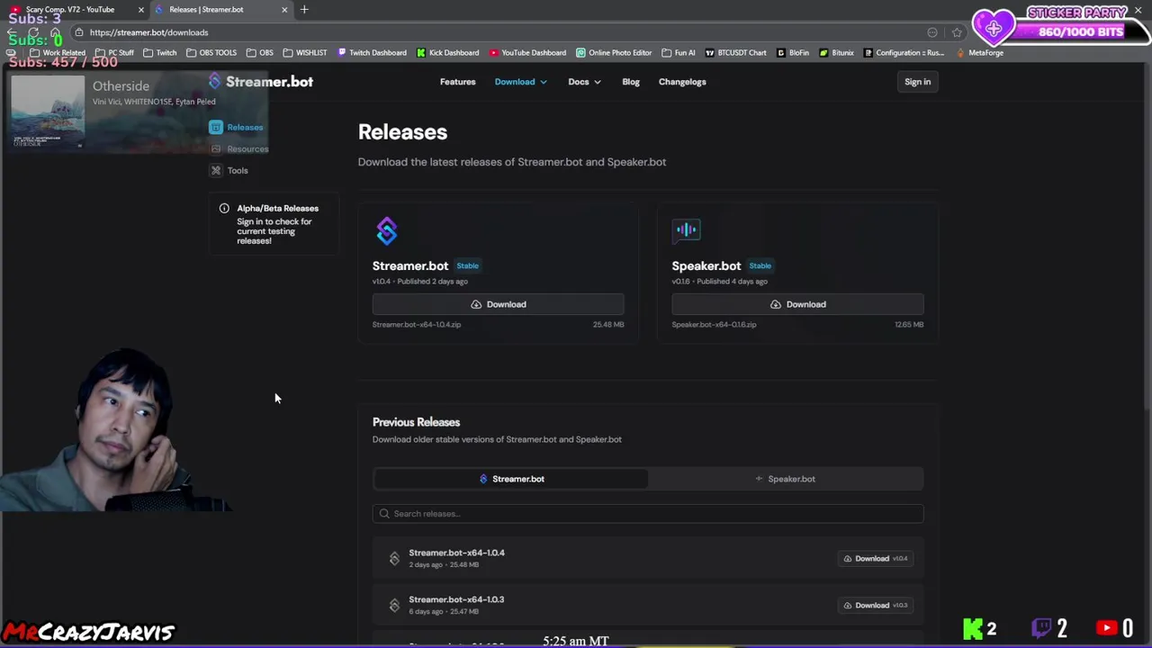The image size is (1152, 648).
Task: Click the Streamer.bot-x64-1.0.4.zip filename text
Action: (x=417, y=325)
